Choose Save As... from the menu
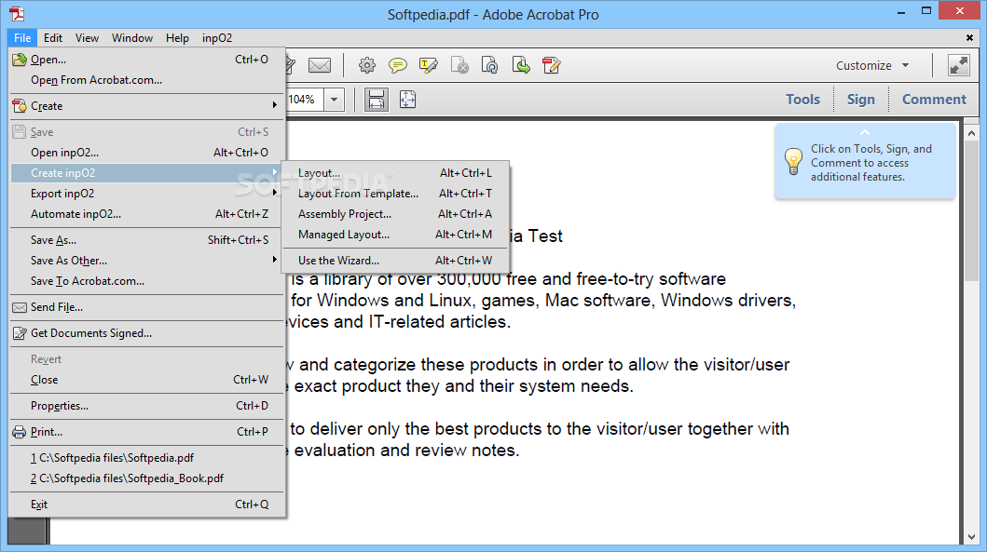The image size is (987, 552). (146, 239)
